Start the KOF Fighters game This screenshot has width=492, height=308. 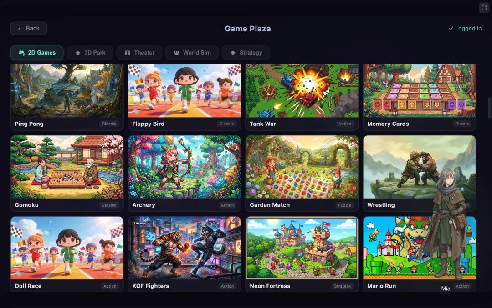pyautogui.click(x=184, y=254)
